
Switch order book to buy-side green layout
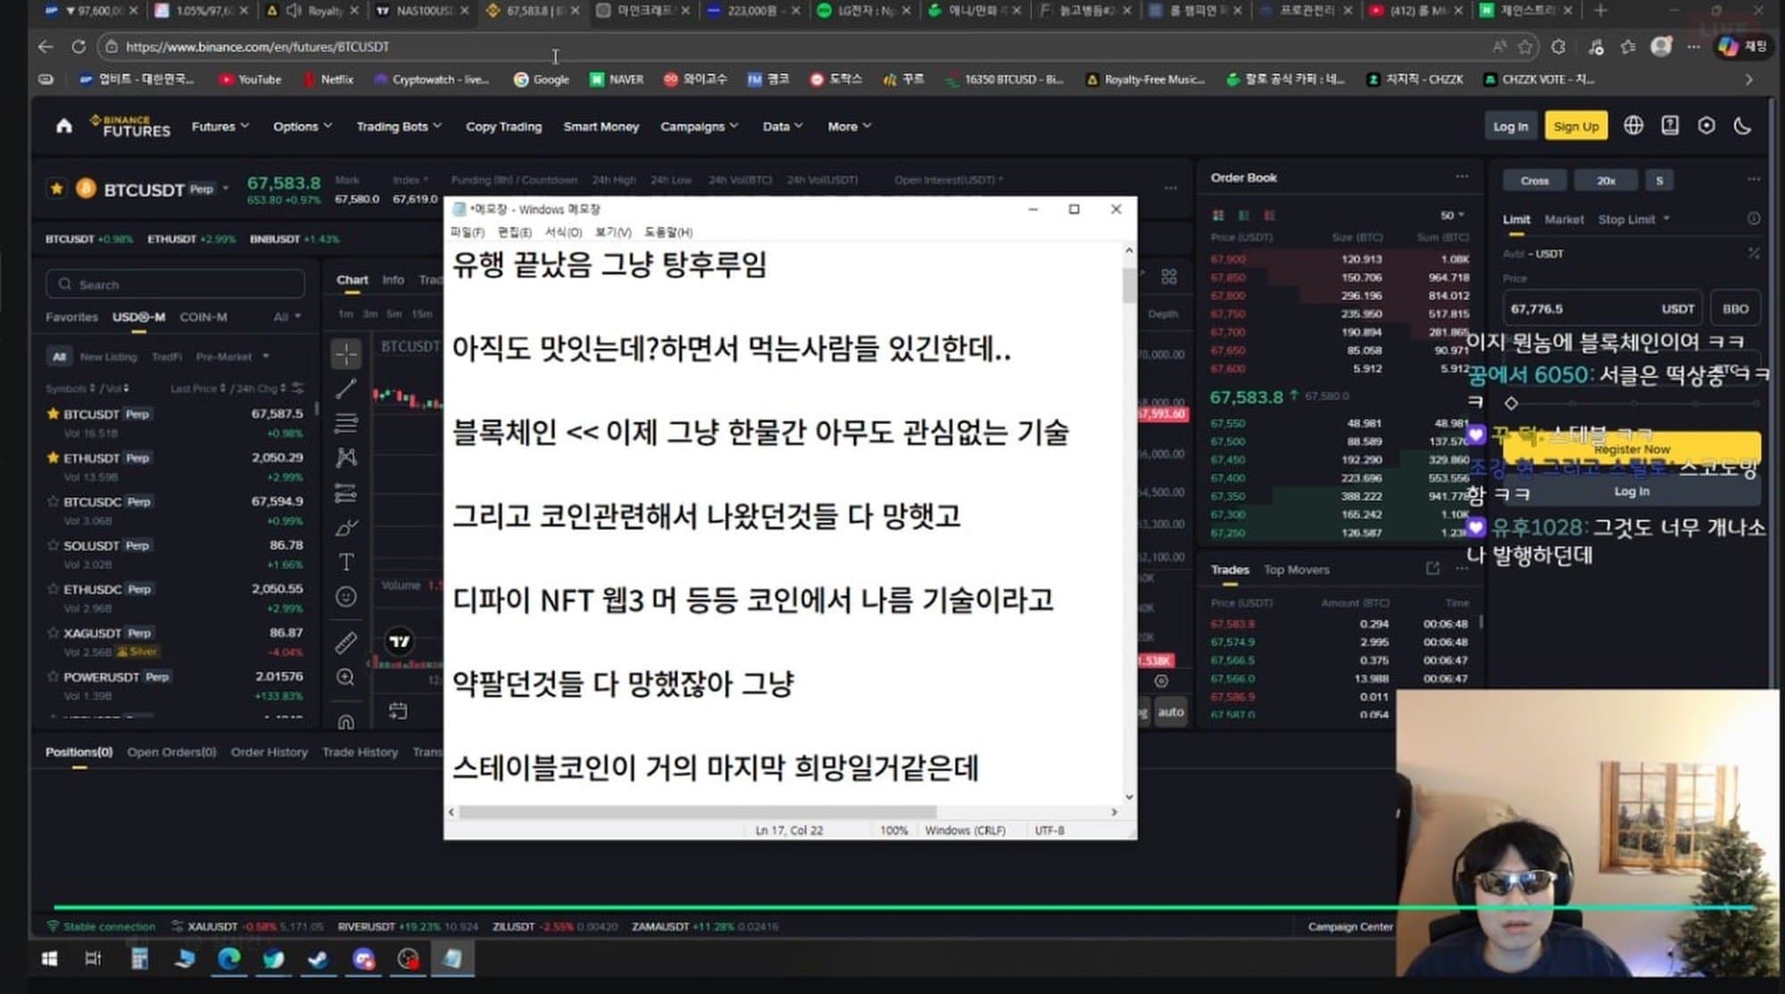[x=1243, y=215]
